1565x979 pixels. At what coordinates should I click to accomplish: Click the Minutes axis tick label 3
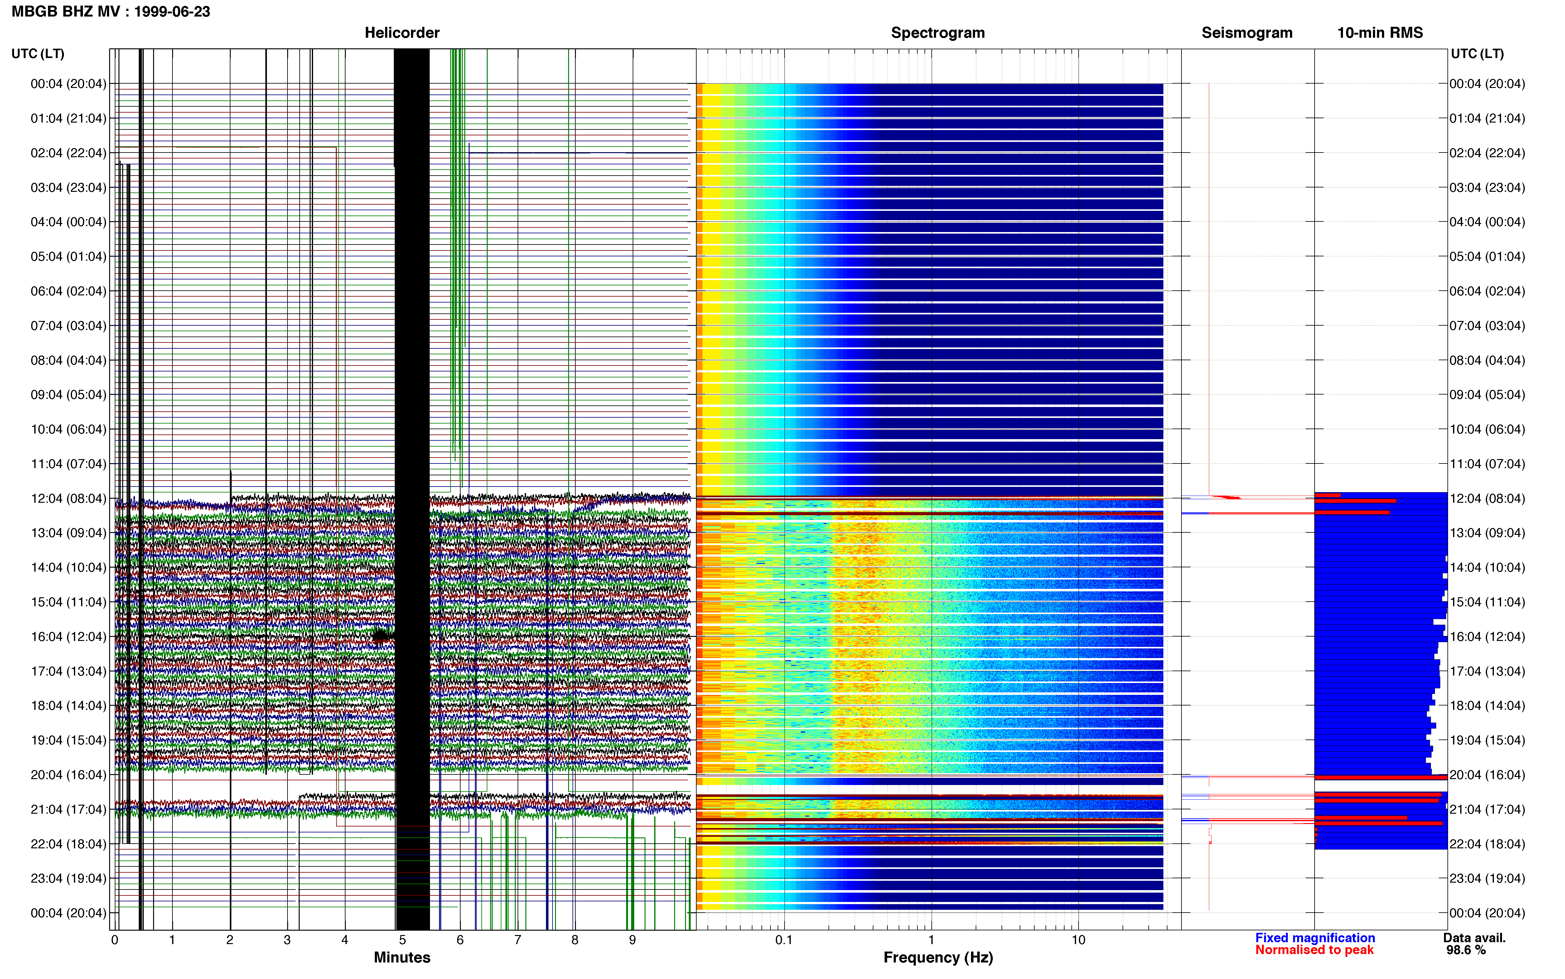[x=287, y=939]
